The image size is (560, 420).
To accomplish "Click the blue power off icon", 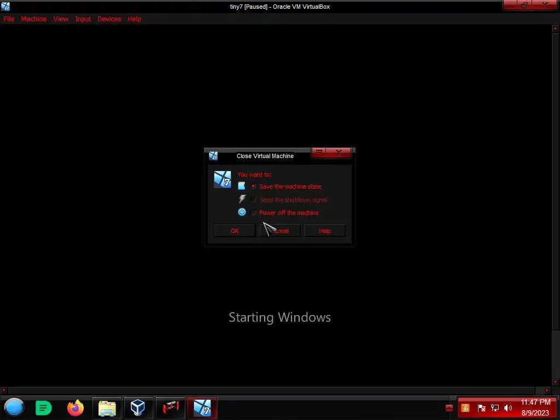I will click(242, 212).
